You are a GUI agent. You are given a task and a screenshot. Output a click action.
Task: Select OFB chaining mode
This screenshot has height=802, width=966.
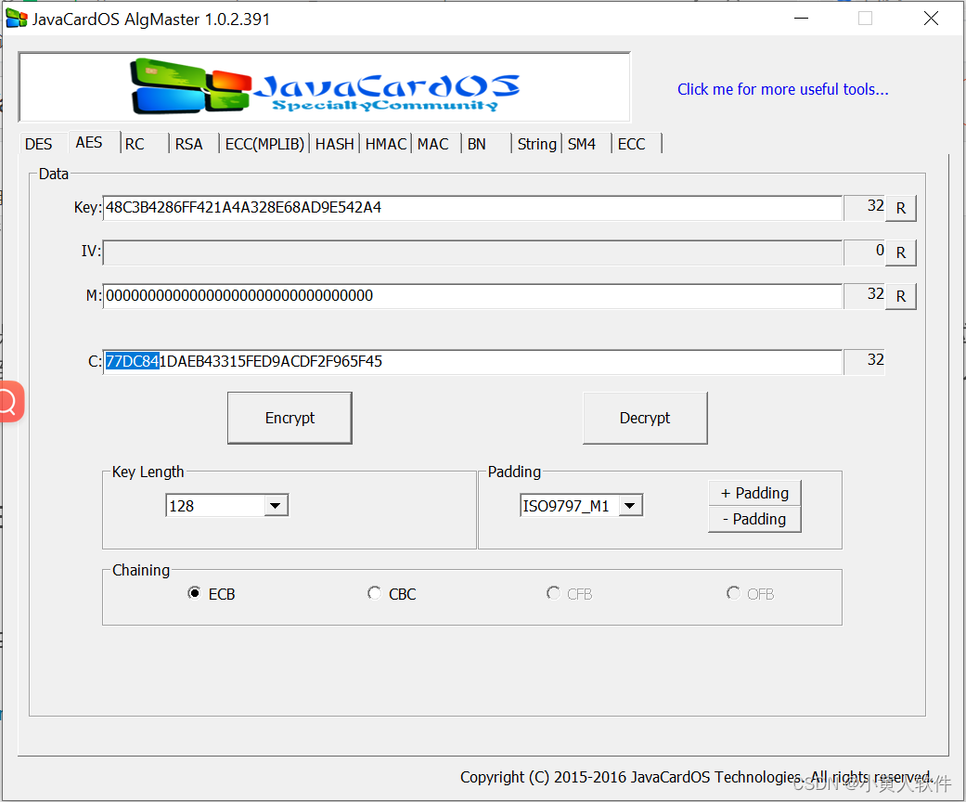pos(751,594)
